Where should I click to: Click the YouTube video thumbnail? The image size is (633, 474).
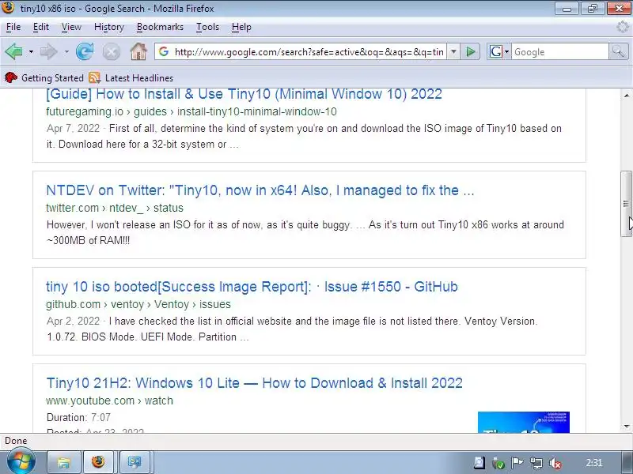(523, 422)
